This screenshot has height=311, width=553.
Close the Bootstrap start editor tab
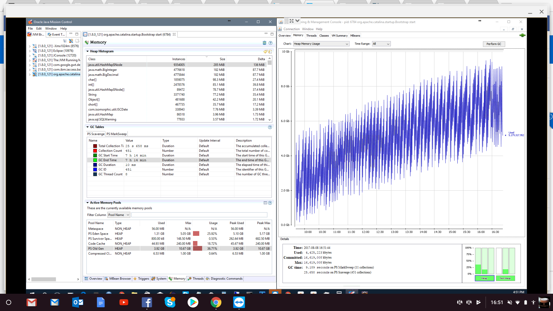(x=174, y=34)
